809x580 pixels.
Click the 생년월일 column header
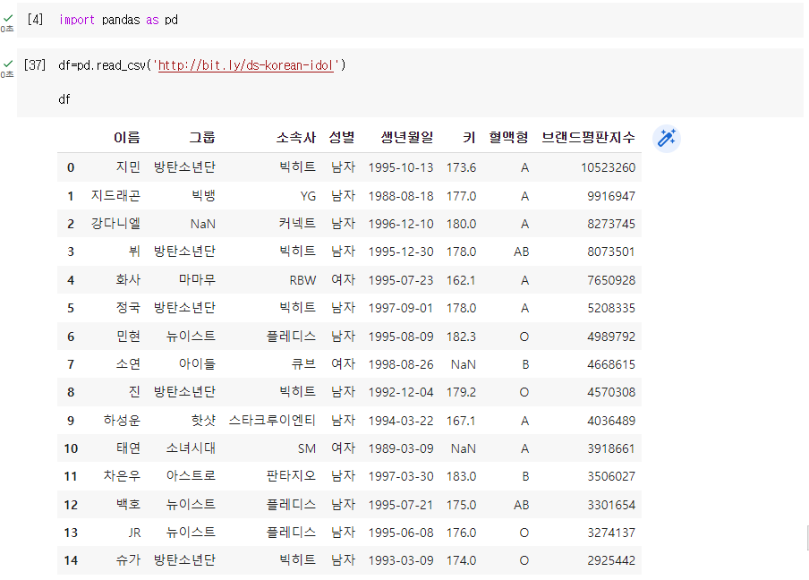click(x=406, y=137)
